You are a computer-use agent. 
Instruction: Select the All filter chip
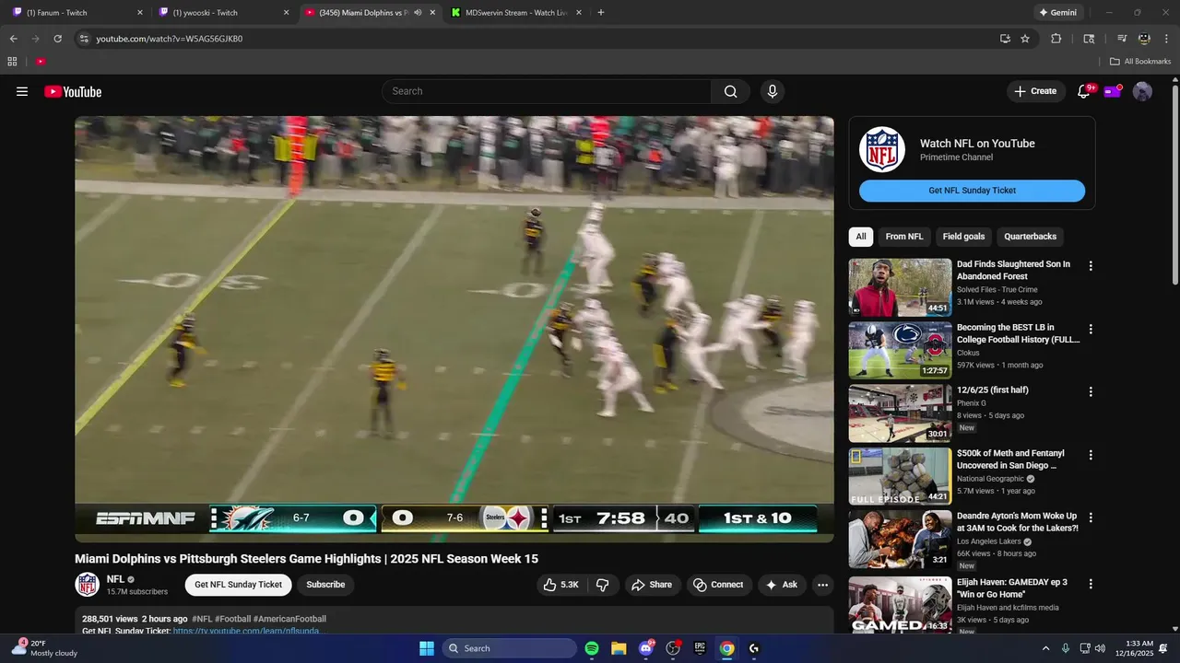[861, 237]
